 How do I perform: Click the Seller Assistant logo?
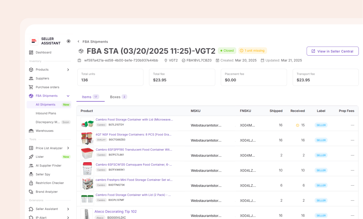pyautogui.click(x=34, y=41)
